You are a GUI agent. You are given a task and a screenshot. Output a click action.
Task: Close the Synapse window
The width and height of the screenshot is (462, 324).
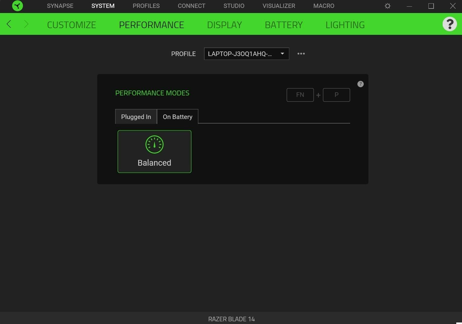coord(453,6)
